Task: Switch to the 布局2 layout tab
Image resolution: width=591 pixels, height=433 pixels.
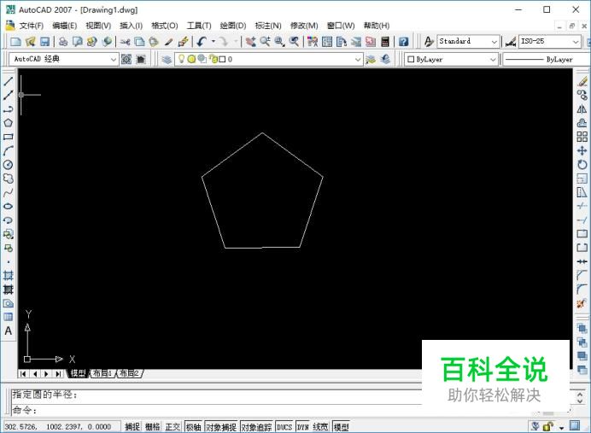Action: click(x=129, y=373)
